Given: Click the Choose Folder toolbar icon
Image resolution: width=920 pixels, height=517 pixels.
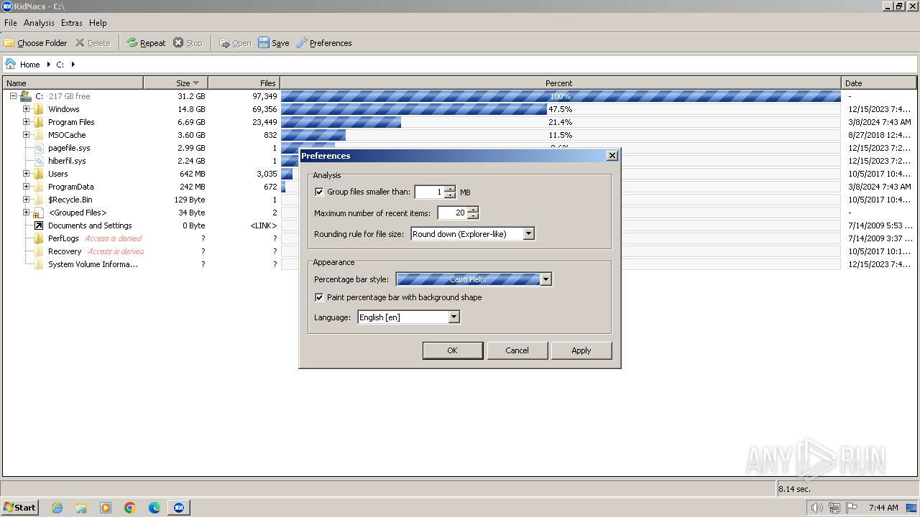Looking at the screenshot, I should tap(9, 43).
